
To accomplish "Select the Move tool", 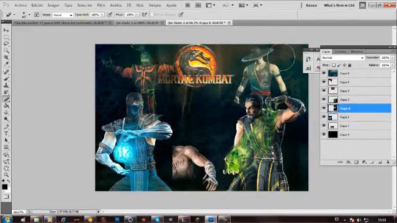I will pyautogui.click(x=6, y=30).
